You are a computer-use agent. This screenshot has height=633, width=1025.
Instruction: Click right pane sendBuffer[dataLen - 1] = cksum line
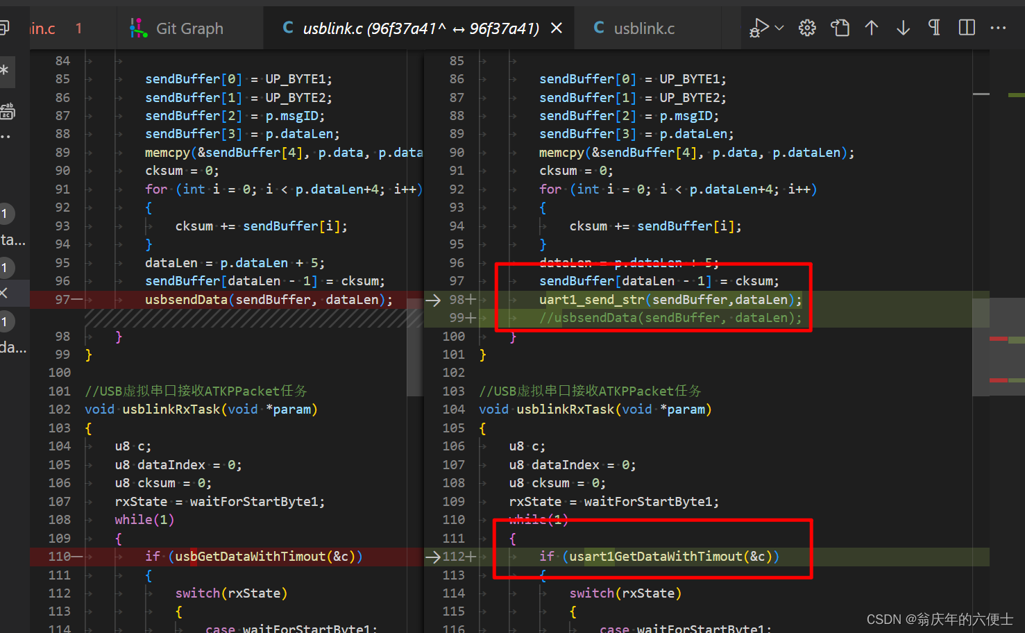click(659, 281)
